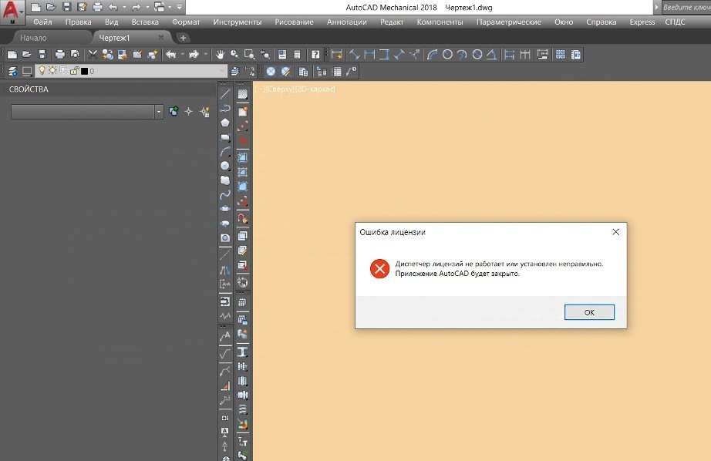Screen dimensions: 711x461
Task: Open the calculator icon in standard toolbar
Action: 297,55
